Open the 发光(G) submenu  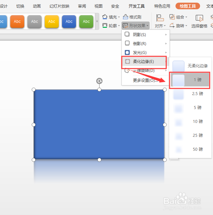146,53
